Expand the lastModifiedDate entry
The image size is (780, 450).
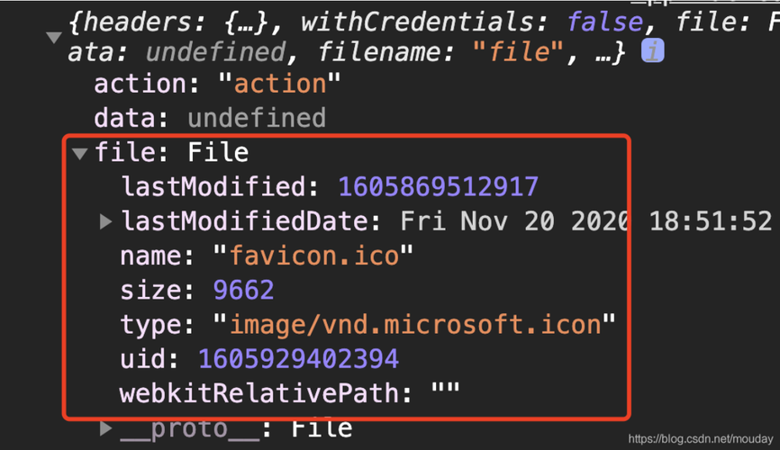click(x=105, y=221)
